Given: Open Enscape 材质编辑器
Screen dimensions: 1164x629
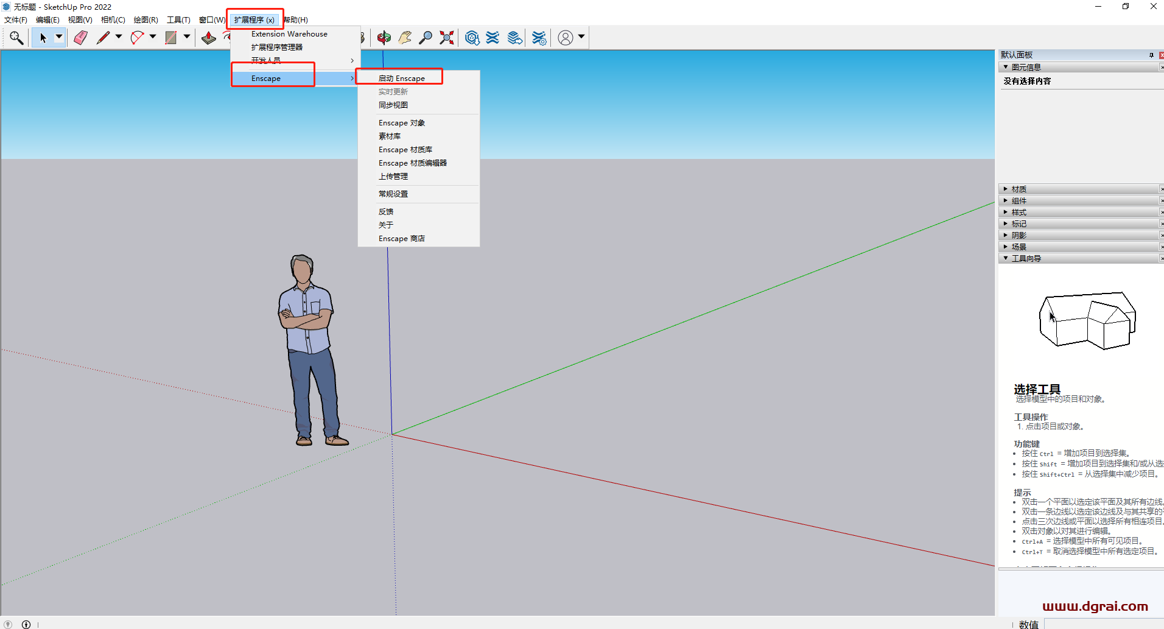Looking at the screenshot, I should (413, 163).
